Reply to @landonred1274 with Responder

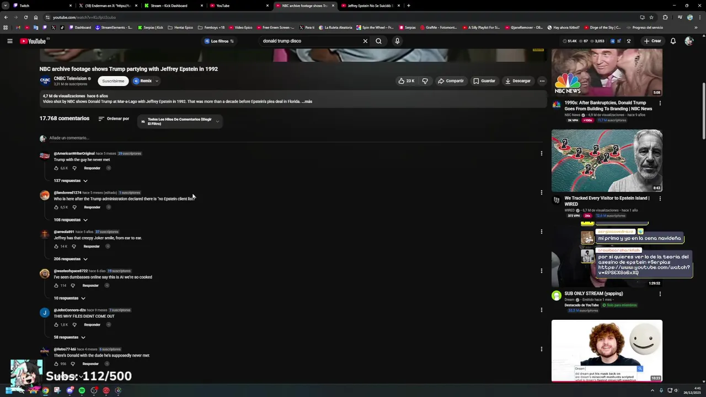(x=92, y=207)
